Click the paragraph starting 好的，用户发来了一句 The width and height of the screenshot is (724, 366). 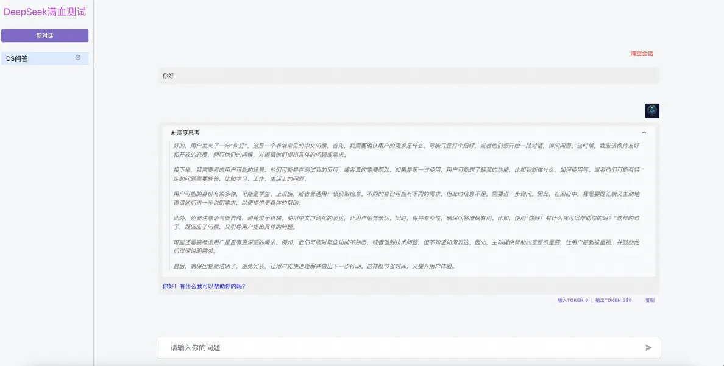click(x=406, y=150)
